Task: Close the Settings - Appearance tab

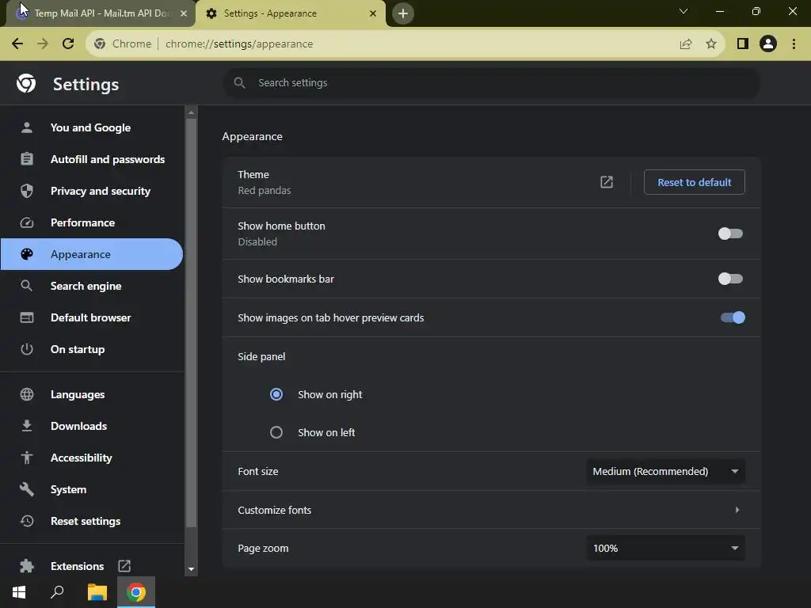Action: pos(373,13)
